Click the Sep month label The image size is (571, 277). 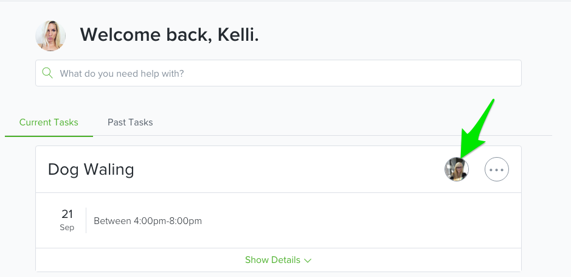pyautogui.click(x=67, y=228)
